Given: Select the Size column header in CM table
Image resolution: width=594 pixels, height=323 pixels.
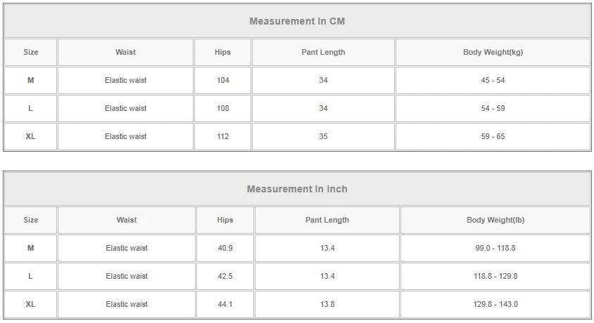Looking at the screenshot, I should click(31, 52).
